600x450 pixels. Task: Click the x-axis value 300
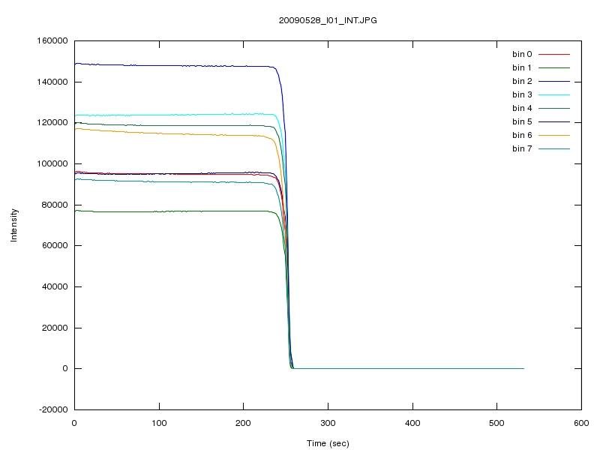(x=328, y=423)
